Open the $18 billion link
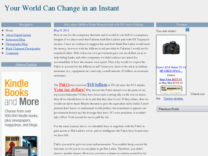 click(x=97, y=84)
